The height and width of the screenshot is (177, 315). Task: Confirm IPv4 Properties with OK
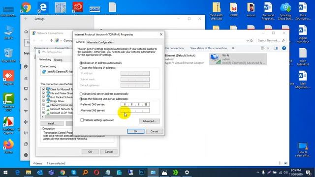[x=136, y=131]
